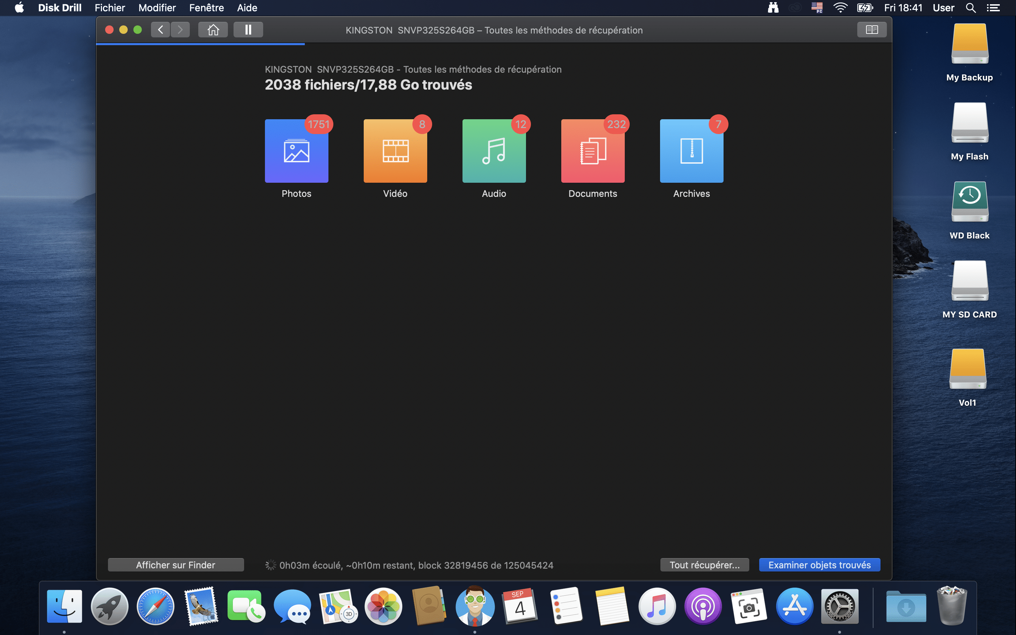Open the Fichier menu
Image resolution: width=1016 pixels, height=635 pixels.
110,8
